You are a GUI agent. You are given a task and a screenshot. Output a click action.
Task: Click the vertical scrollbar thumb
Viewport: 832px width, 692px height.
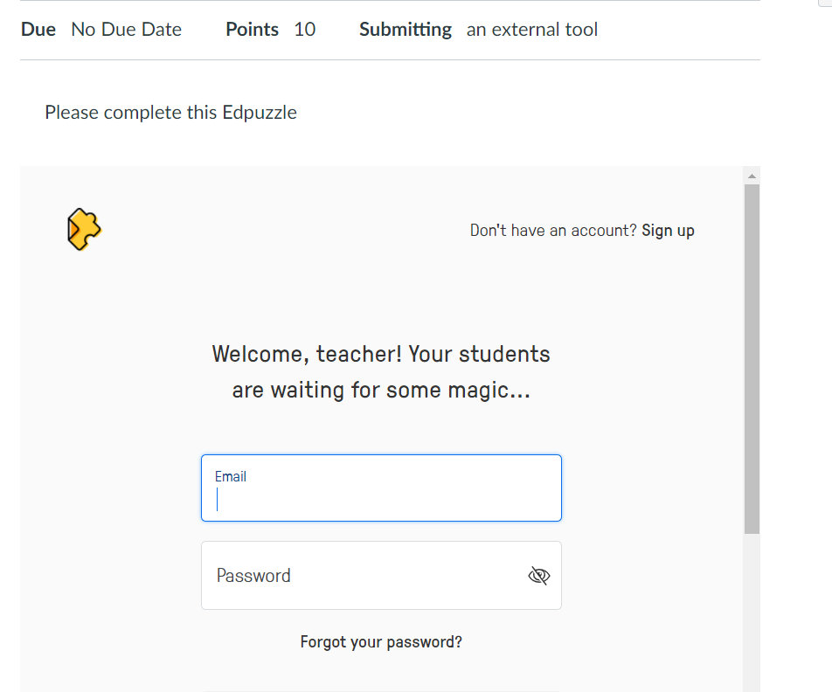click(752, 358)
